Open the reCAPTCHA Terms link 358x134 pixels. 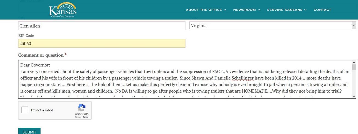pyautogui.click(x=86, y=117)
